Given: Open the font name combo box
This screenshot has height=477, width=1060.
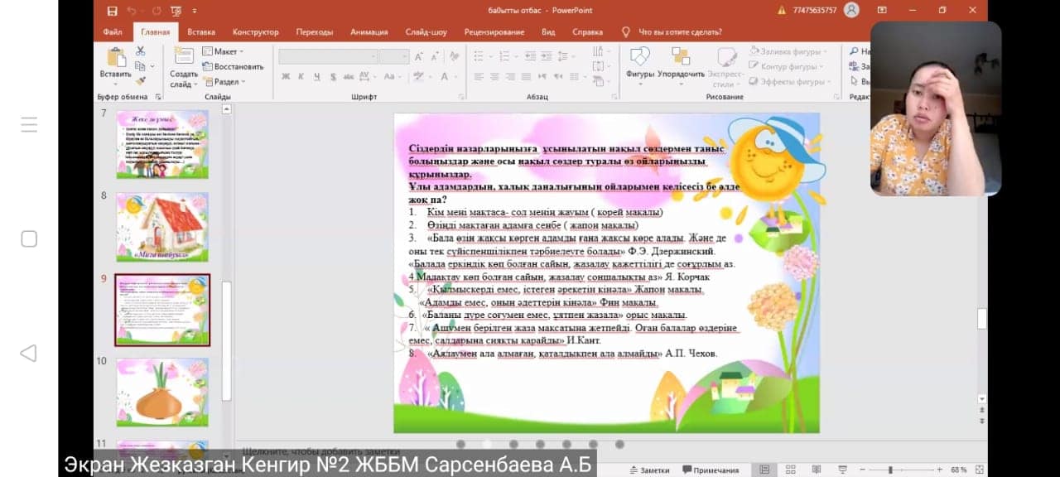Looking at the screenshot, I should pos(327,56).
